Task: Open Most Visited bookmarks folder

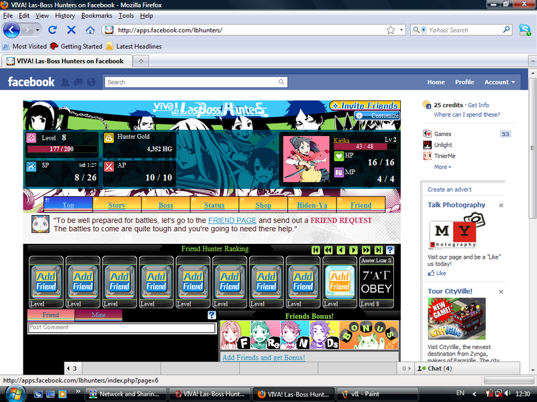Action: [24, 46]
